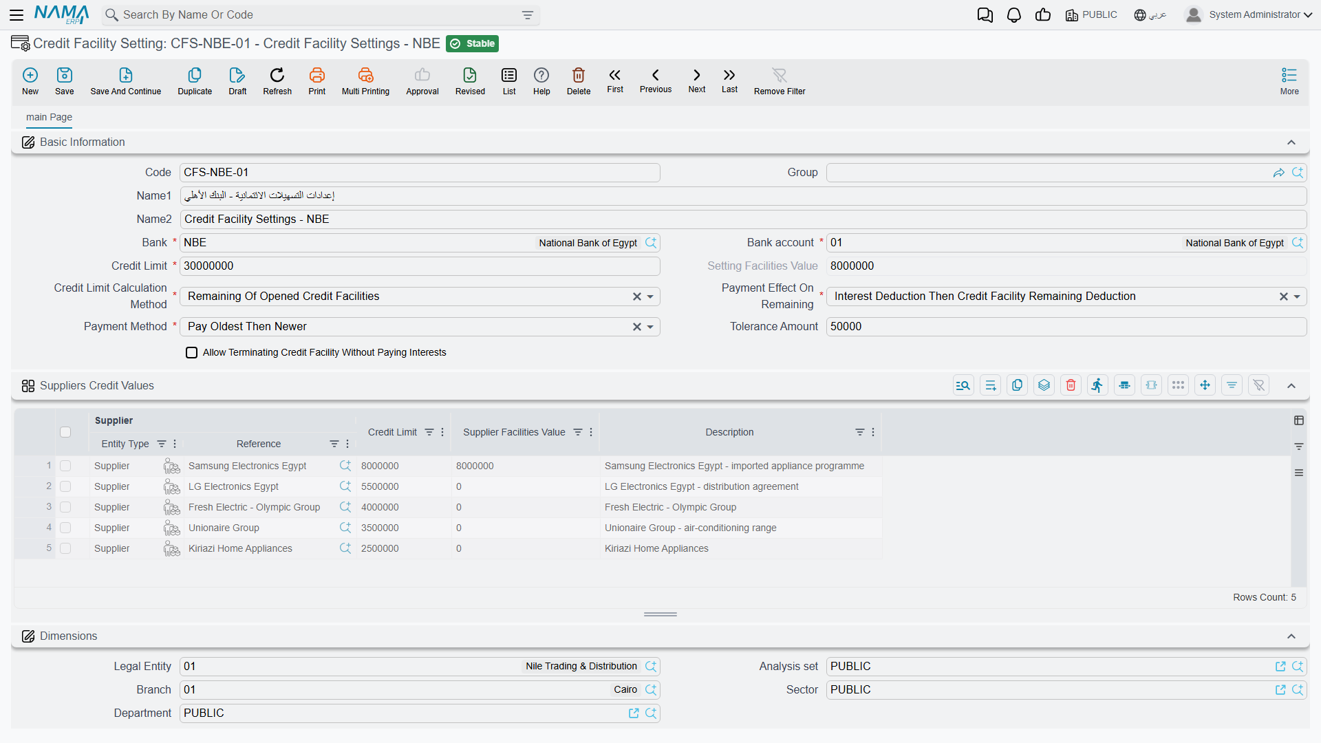The image size is (1321, 743).
Task: Delete this record
Action: 579,81
